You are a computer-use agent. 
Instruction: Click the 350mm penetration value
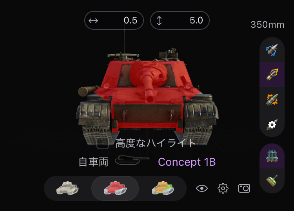267,25
